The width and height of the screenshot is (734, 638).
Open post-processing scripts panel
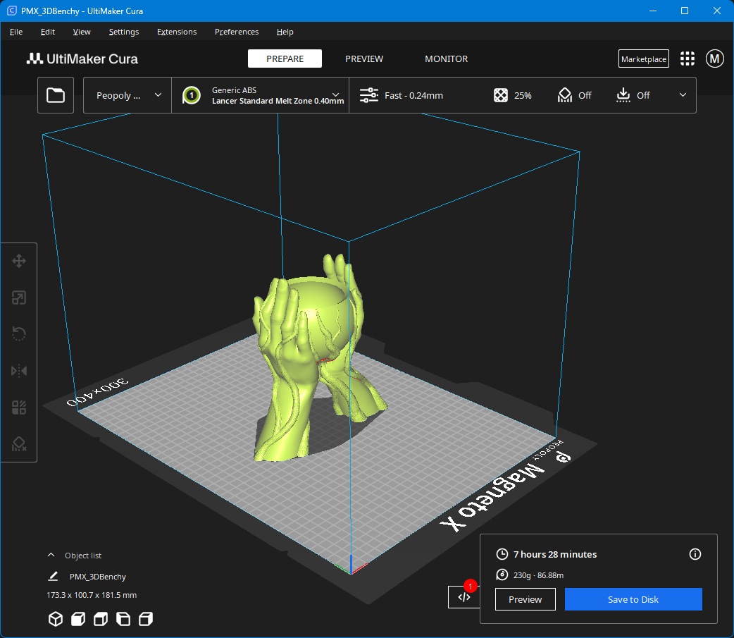[464, 596]
